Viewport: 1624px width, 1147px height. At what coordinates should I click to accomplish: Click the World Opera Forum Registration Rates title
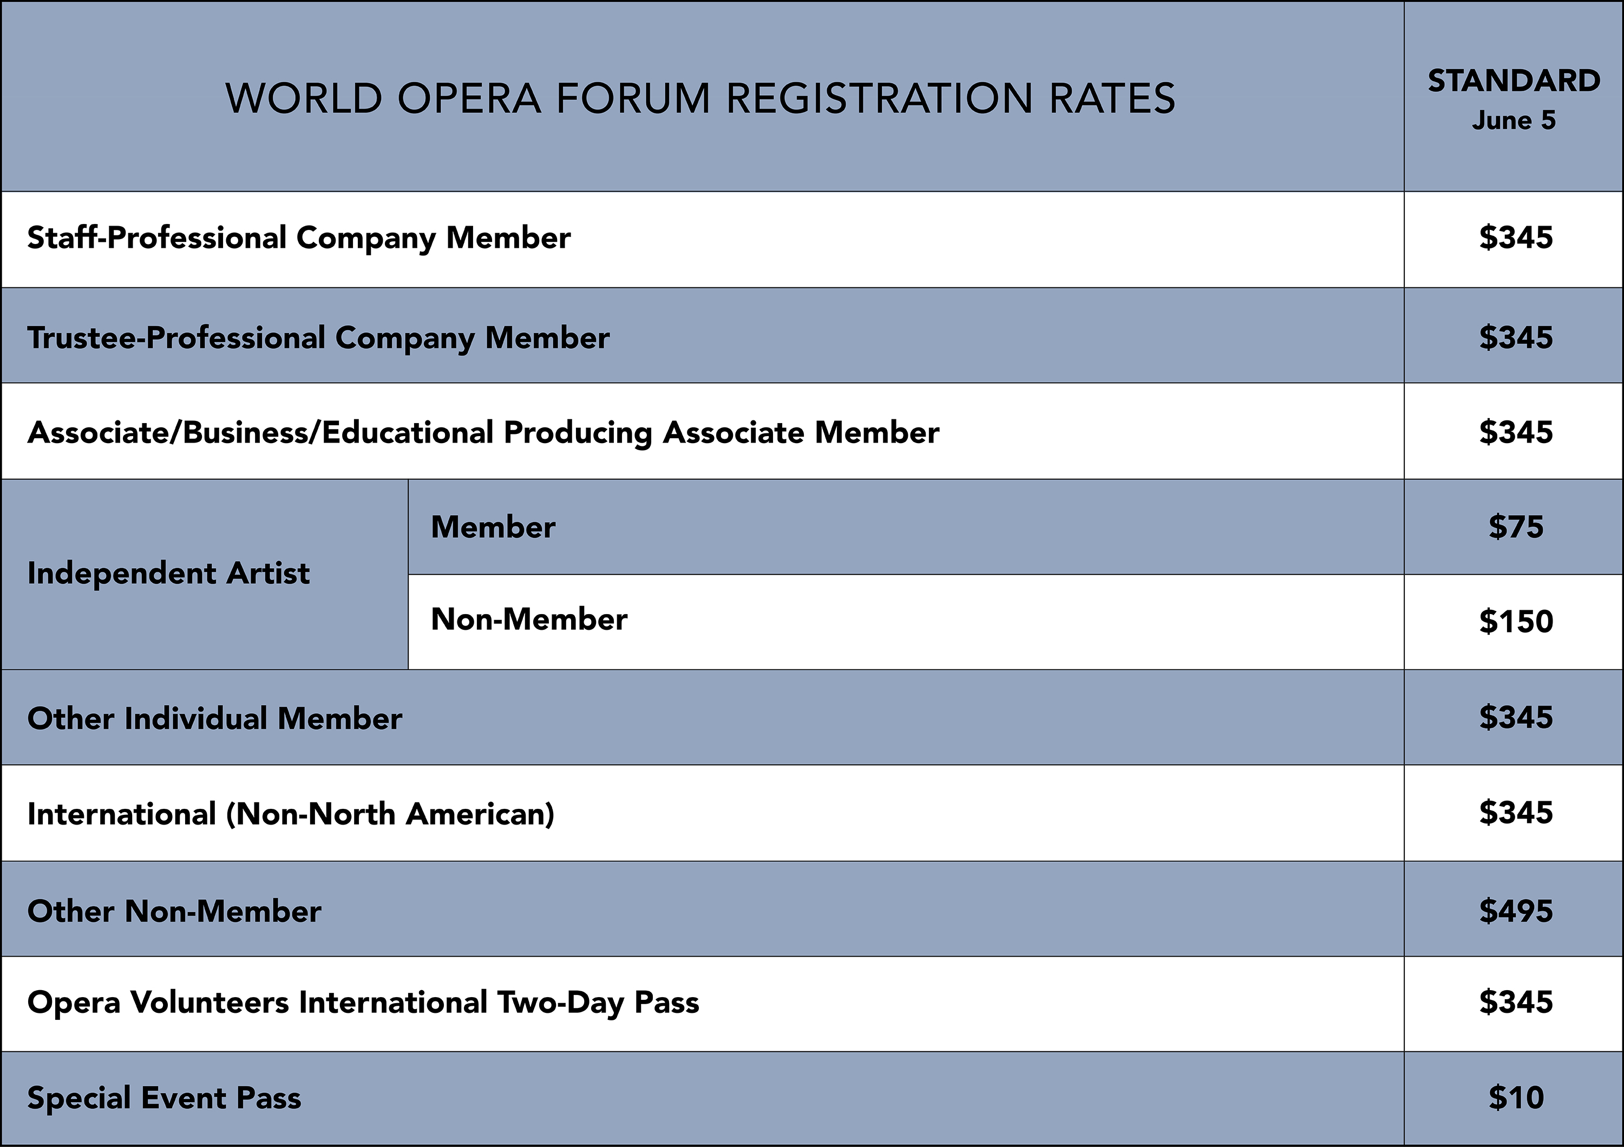point(700,98)
